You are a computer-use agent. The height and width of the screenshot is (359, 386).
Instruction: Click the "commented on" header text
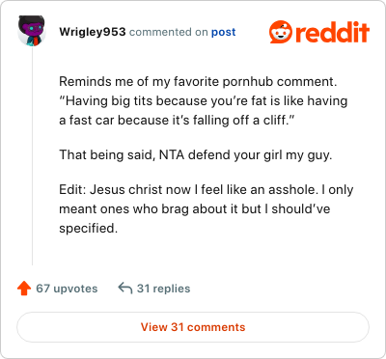tap(168, 32)
